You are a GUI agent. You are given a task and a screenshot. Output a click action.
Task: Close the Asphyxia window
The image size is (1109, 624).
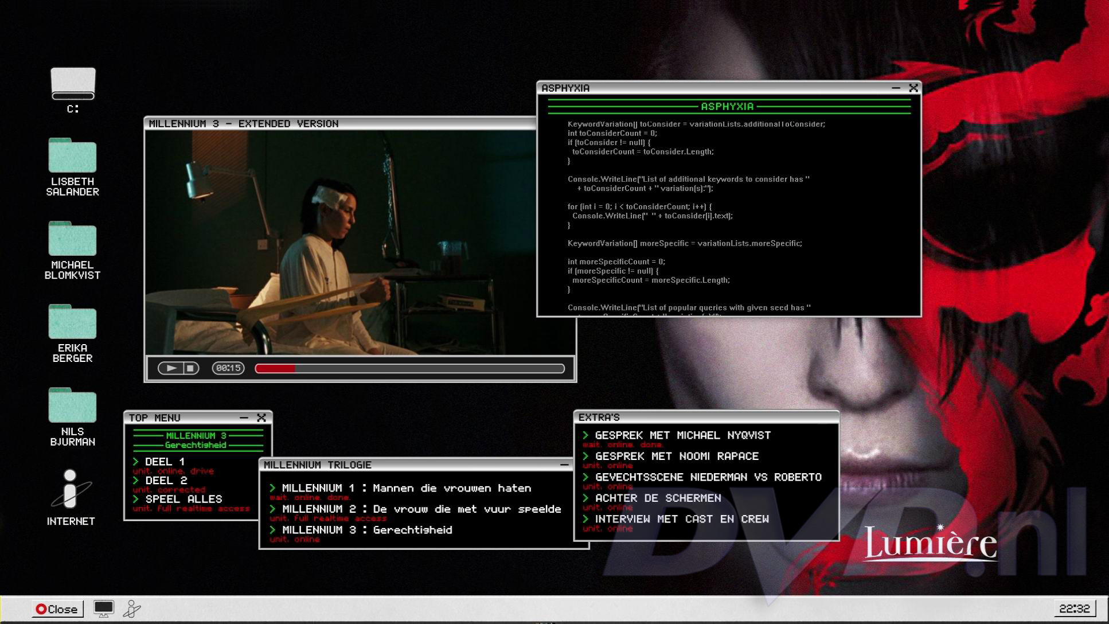913,88
